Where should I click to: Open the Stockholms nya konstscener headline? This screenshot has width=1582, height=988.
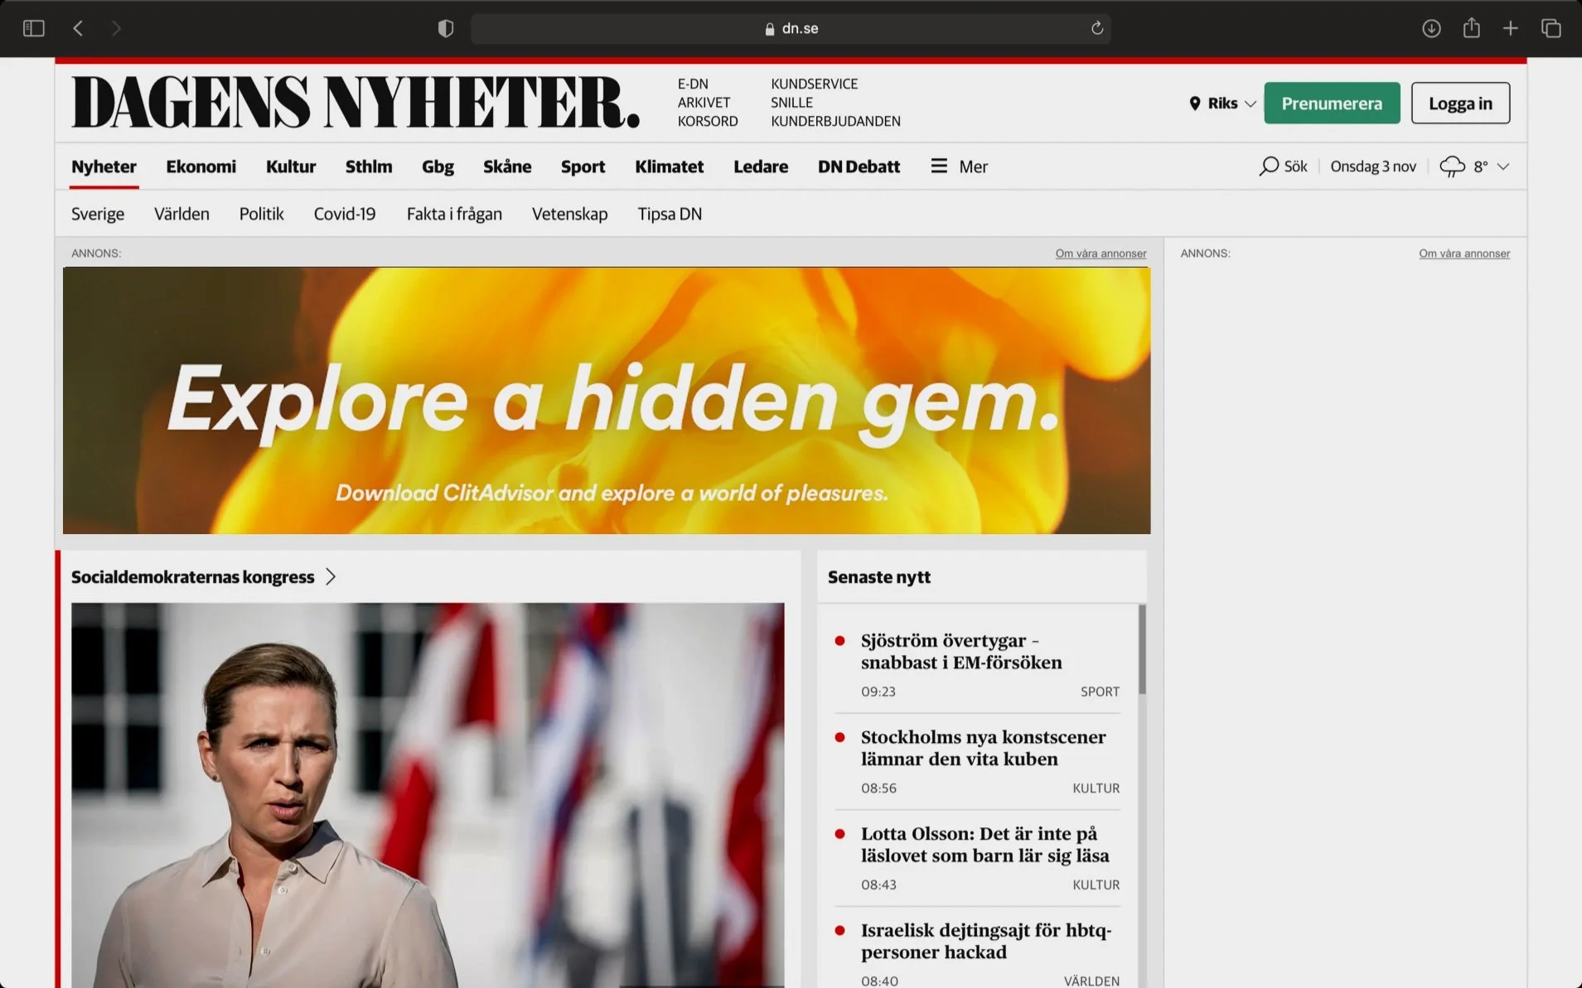pos(983,748)
